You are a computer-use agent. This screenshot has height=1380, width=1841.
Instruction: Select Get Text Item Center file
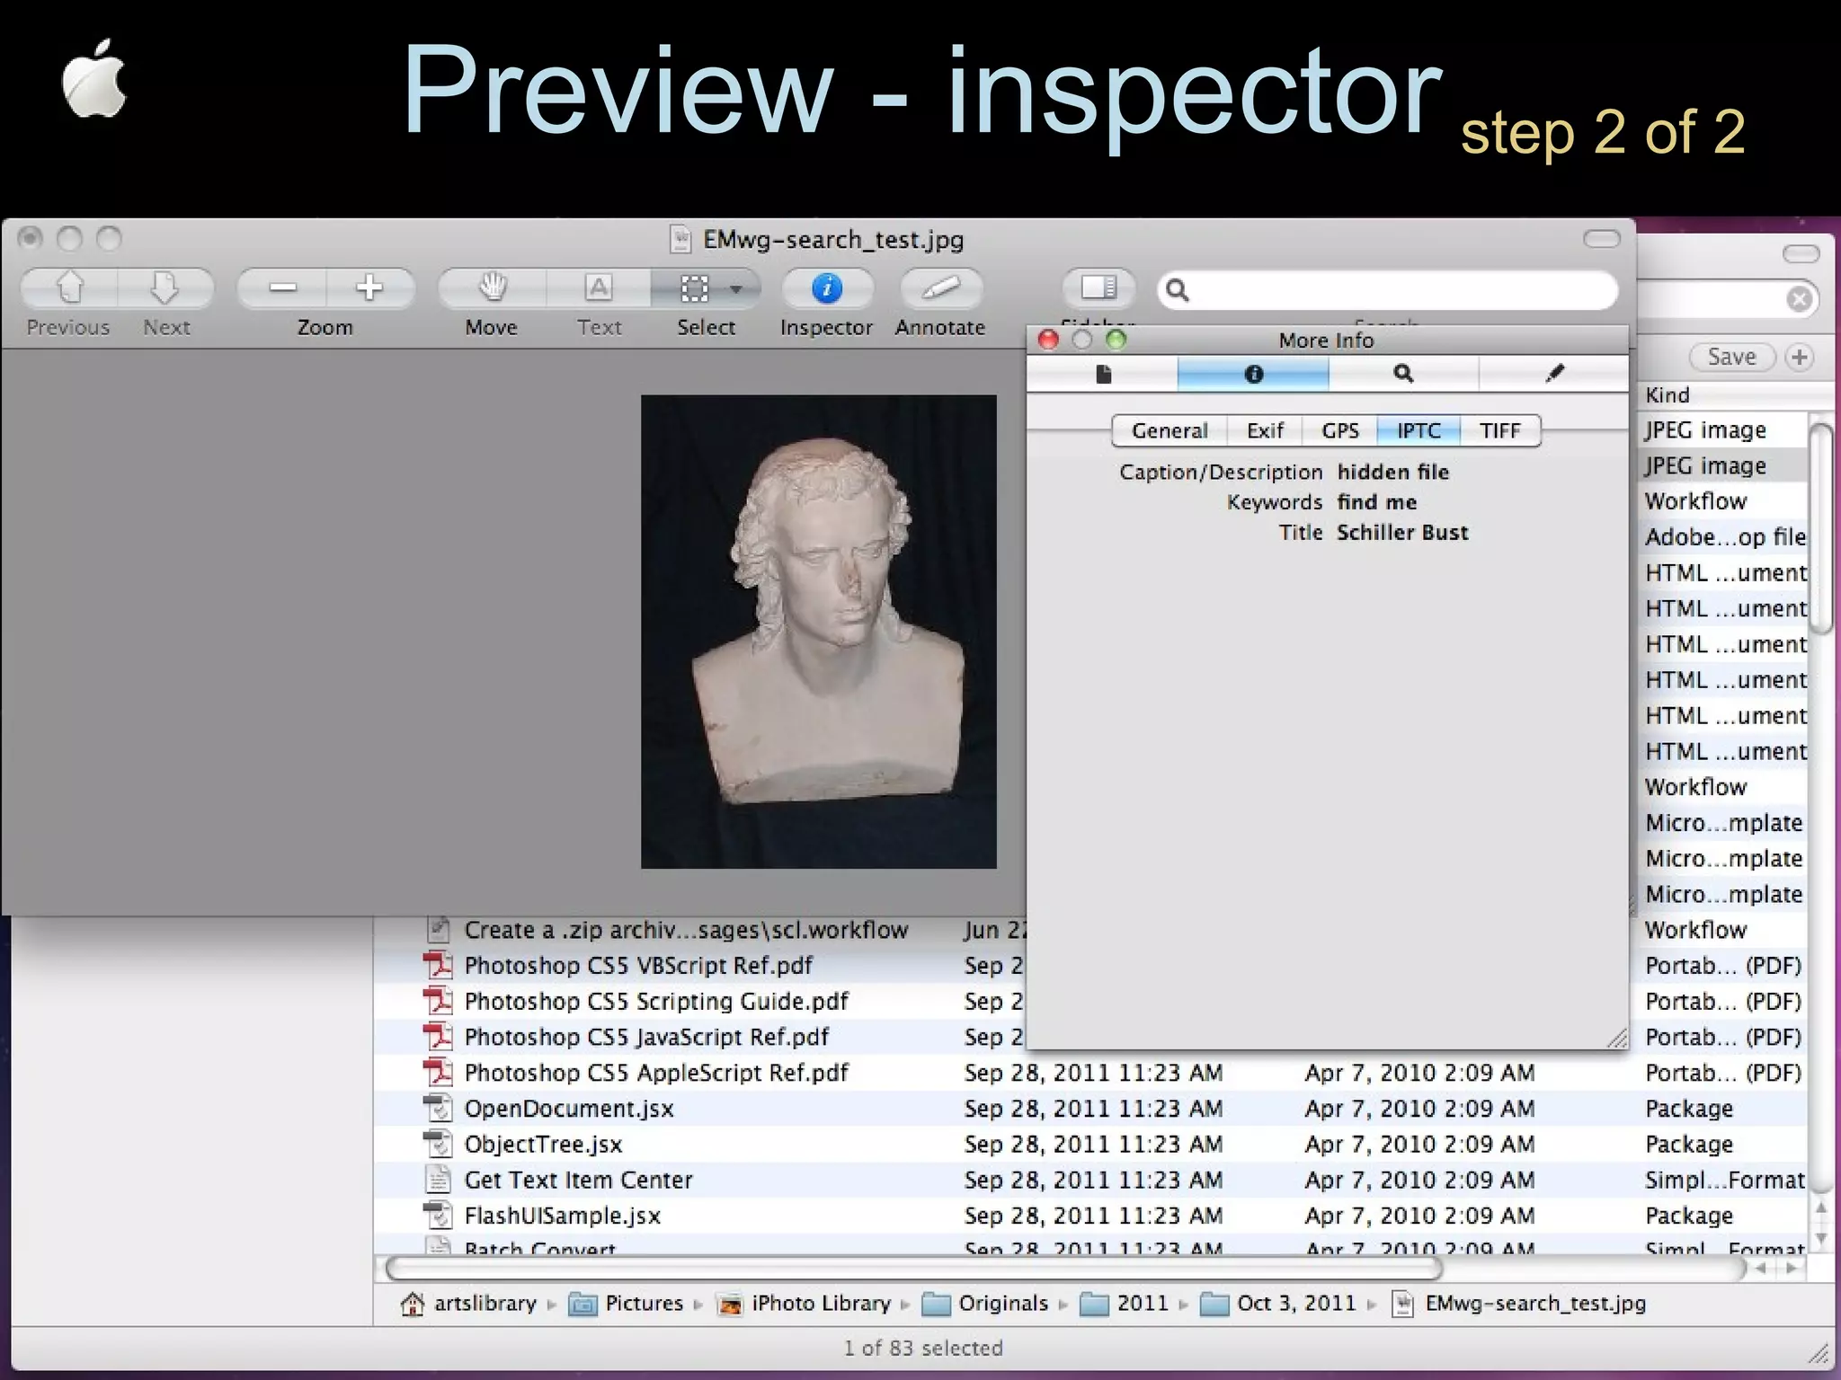point(578,1181)
